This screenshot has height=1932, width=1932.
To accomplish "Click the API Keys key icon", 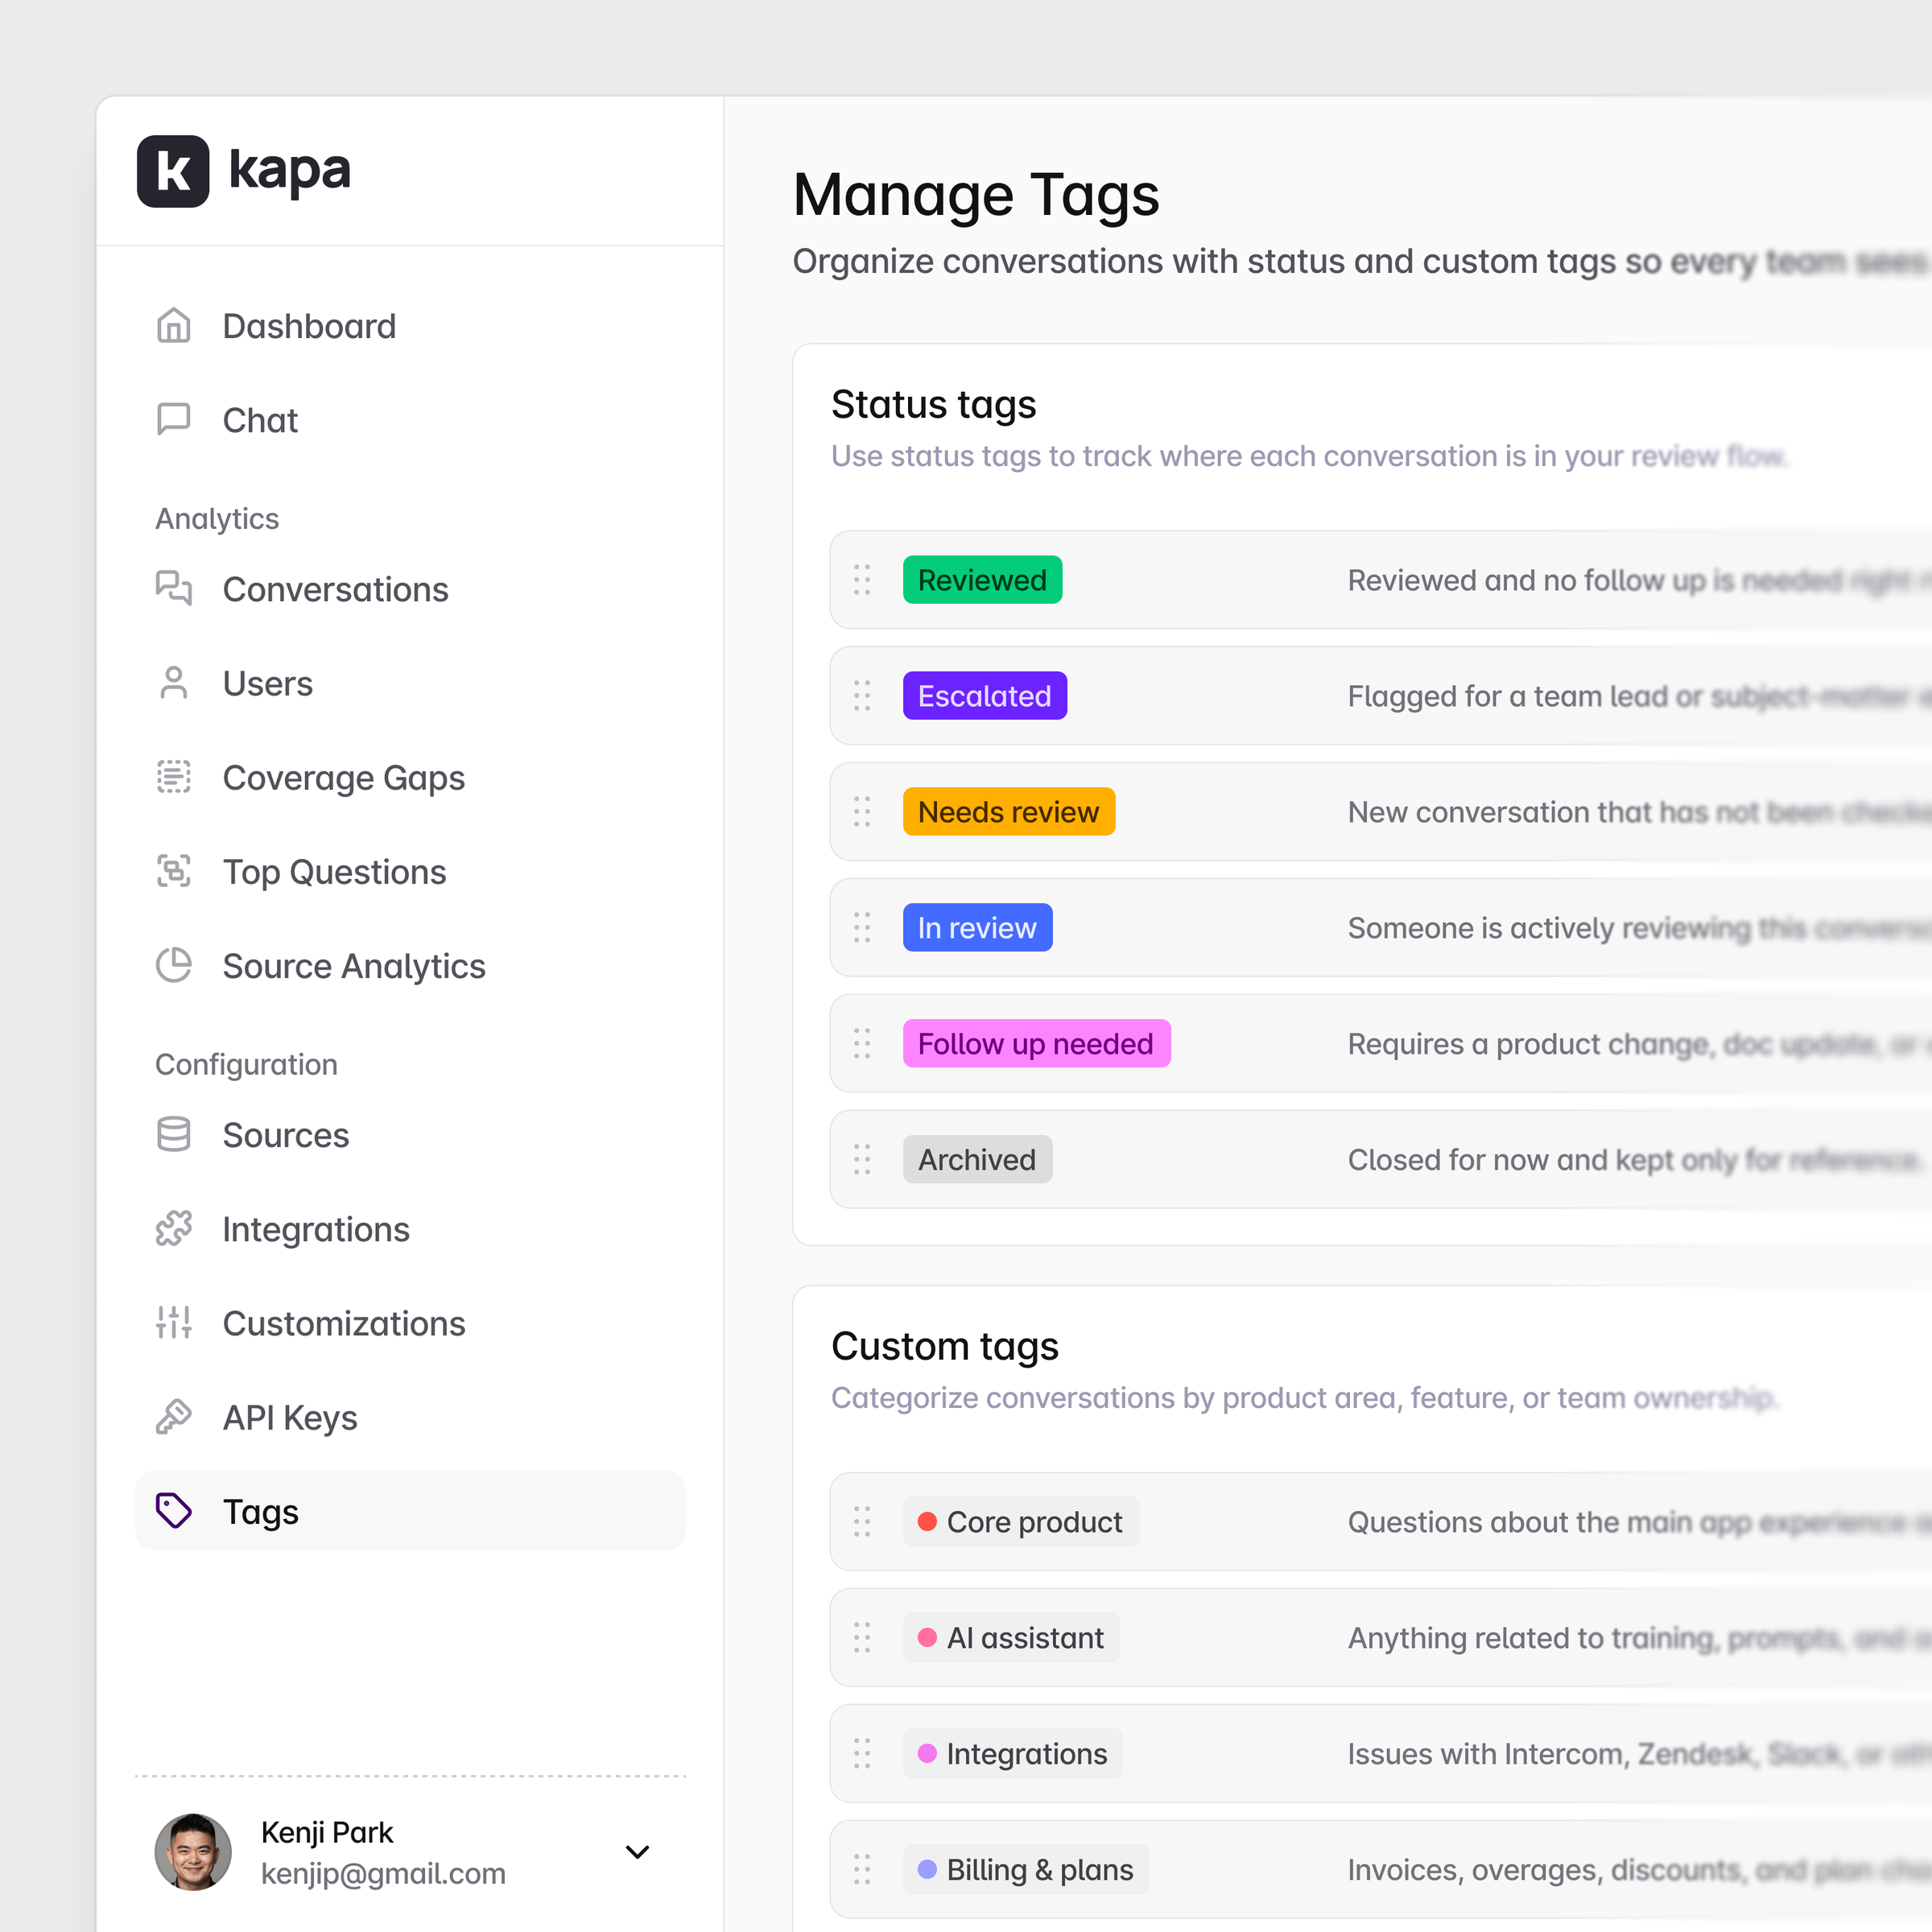I will tap(174, 1418).
